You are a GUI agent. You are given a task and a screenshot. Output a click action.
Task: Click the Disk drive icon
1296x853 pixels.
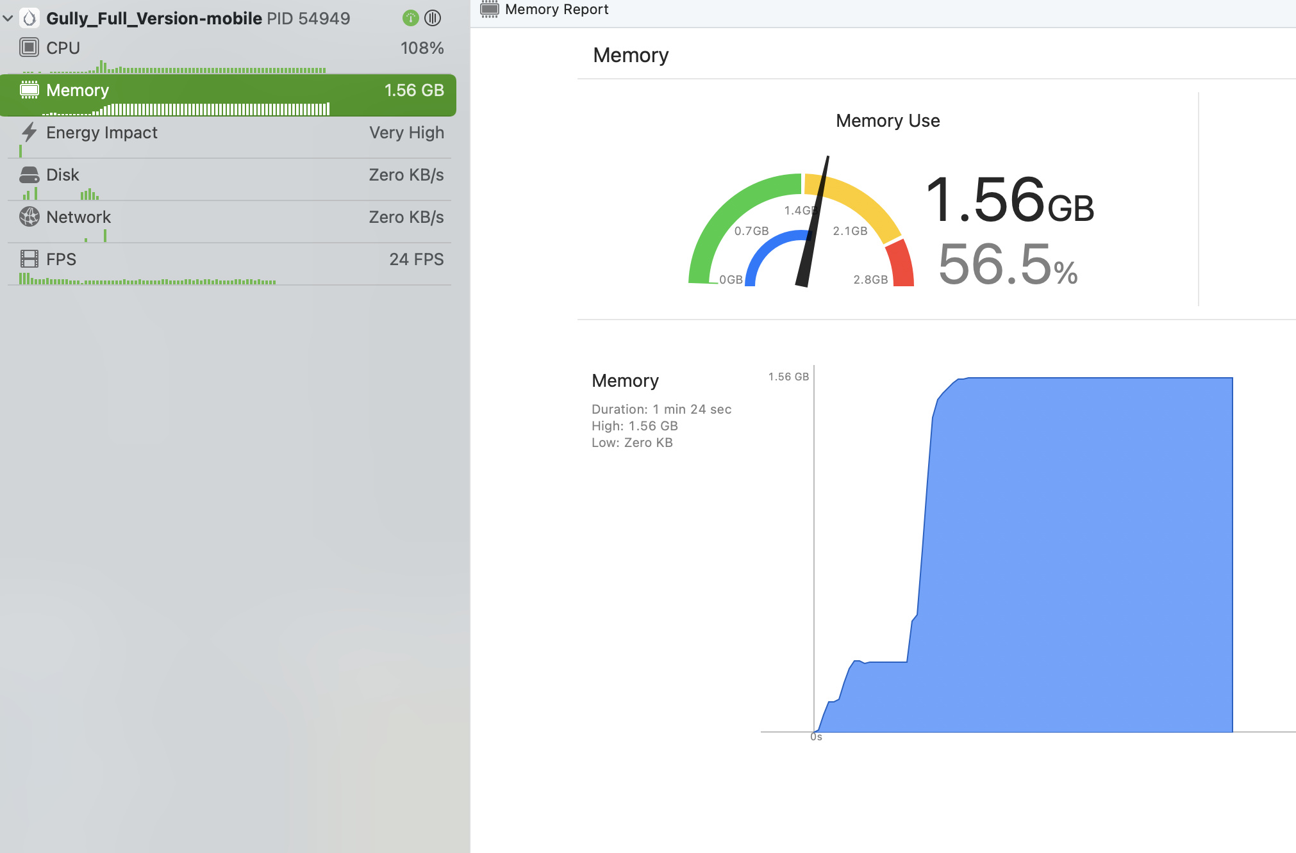29,175
